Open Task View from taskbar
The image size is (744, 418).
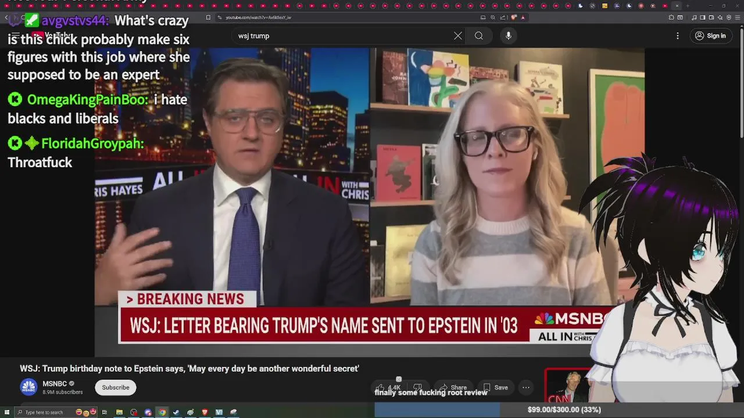[105, 412]
